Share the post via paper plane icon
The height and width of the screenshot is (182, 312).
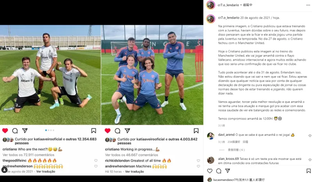coord(228,171)
